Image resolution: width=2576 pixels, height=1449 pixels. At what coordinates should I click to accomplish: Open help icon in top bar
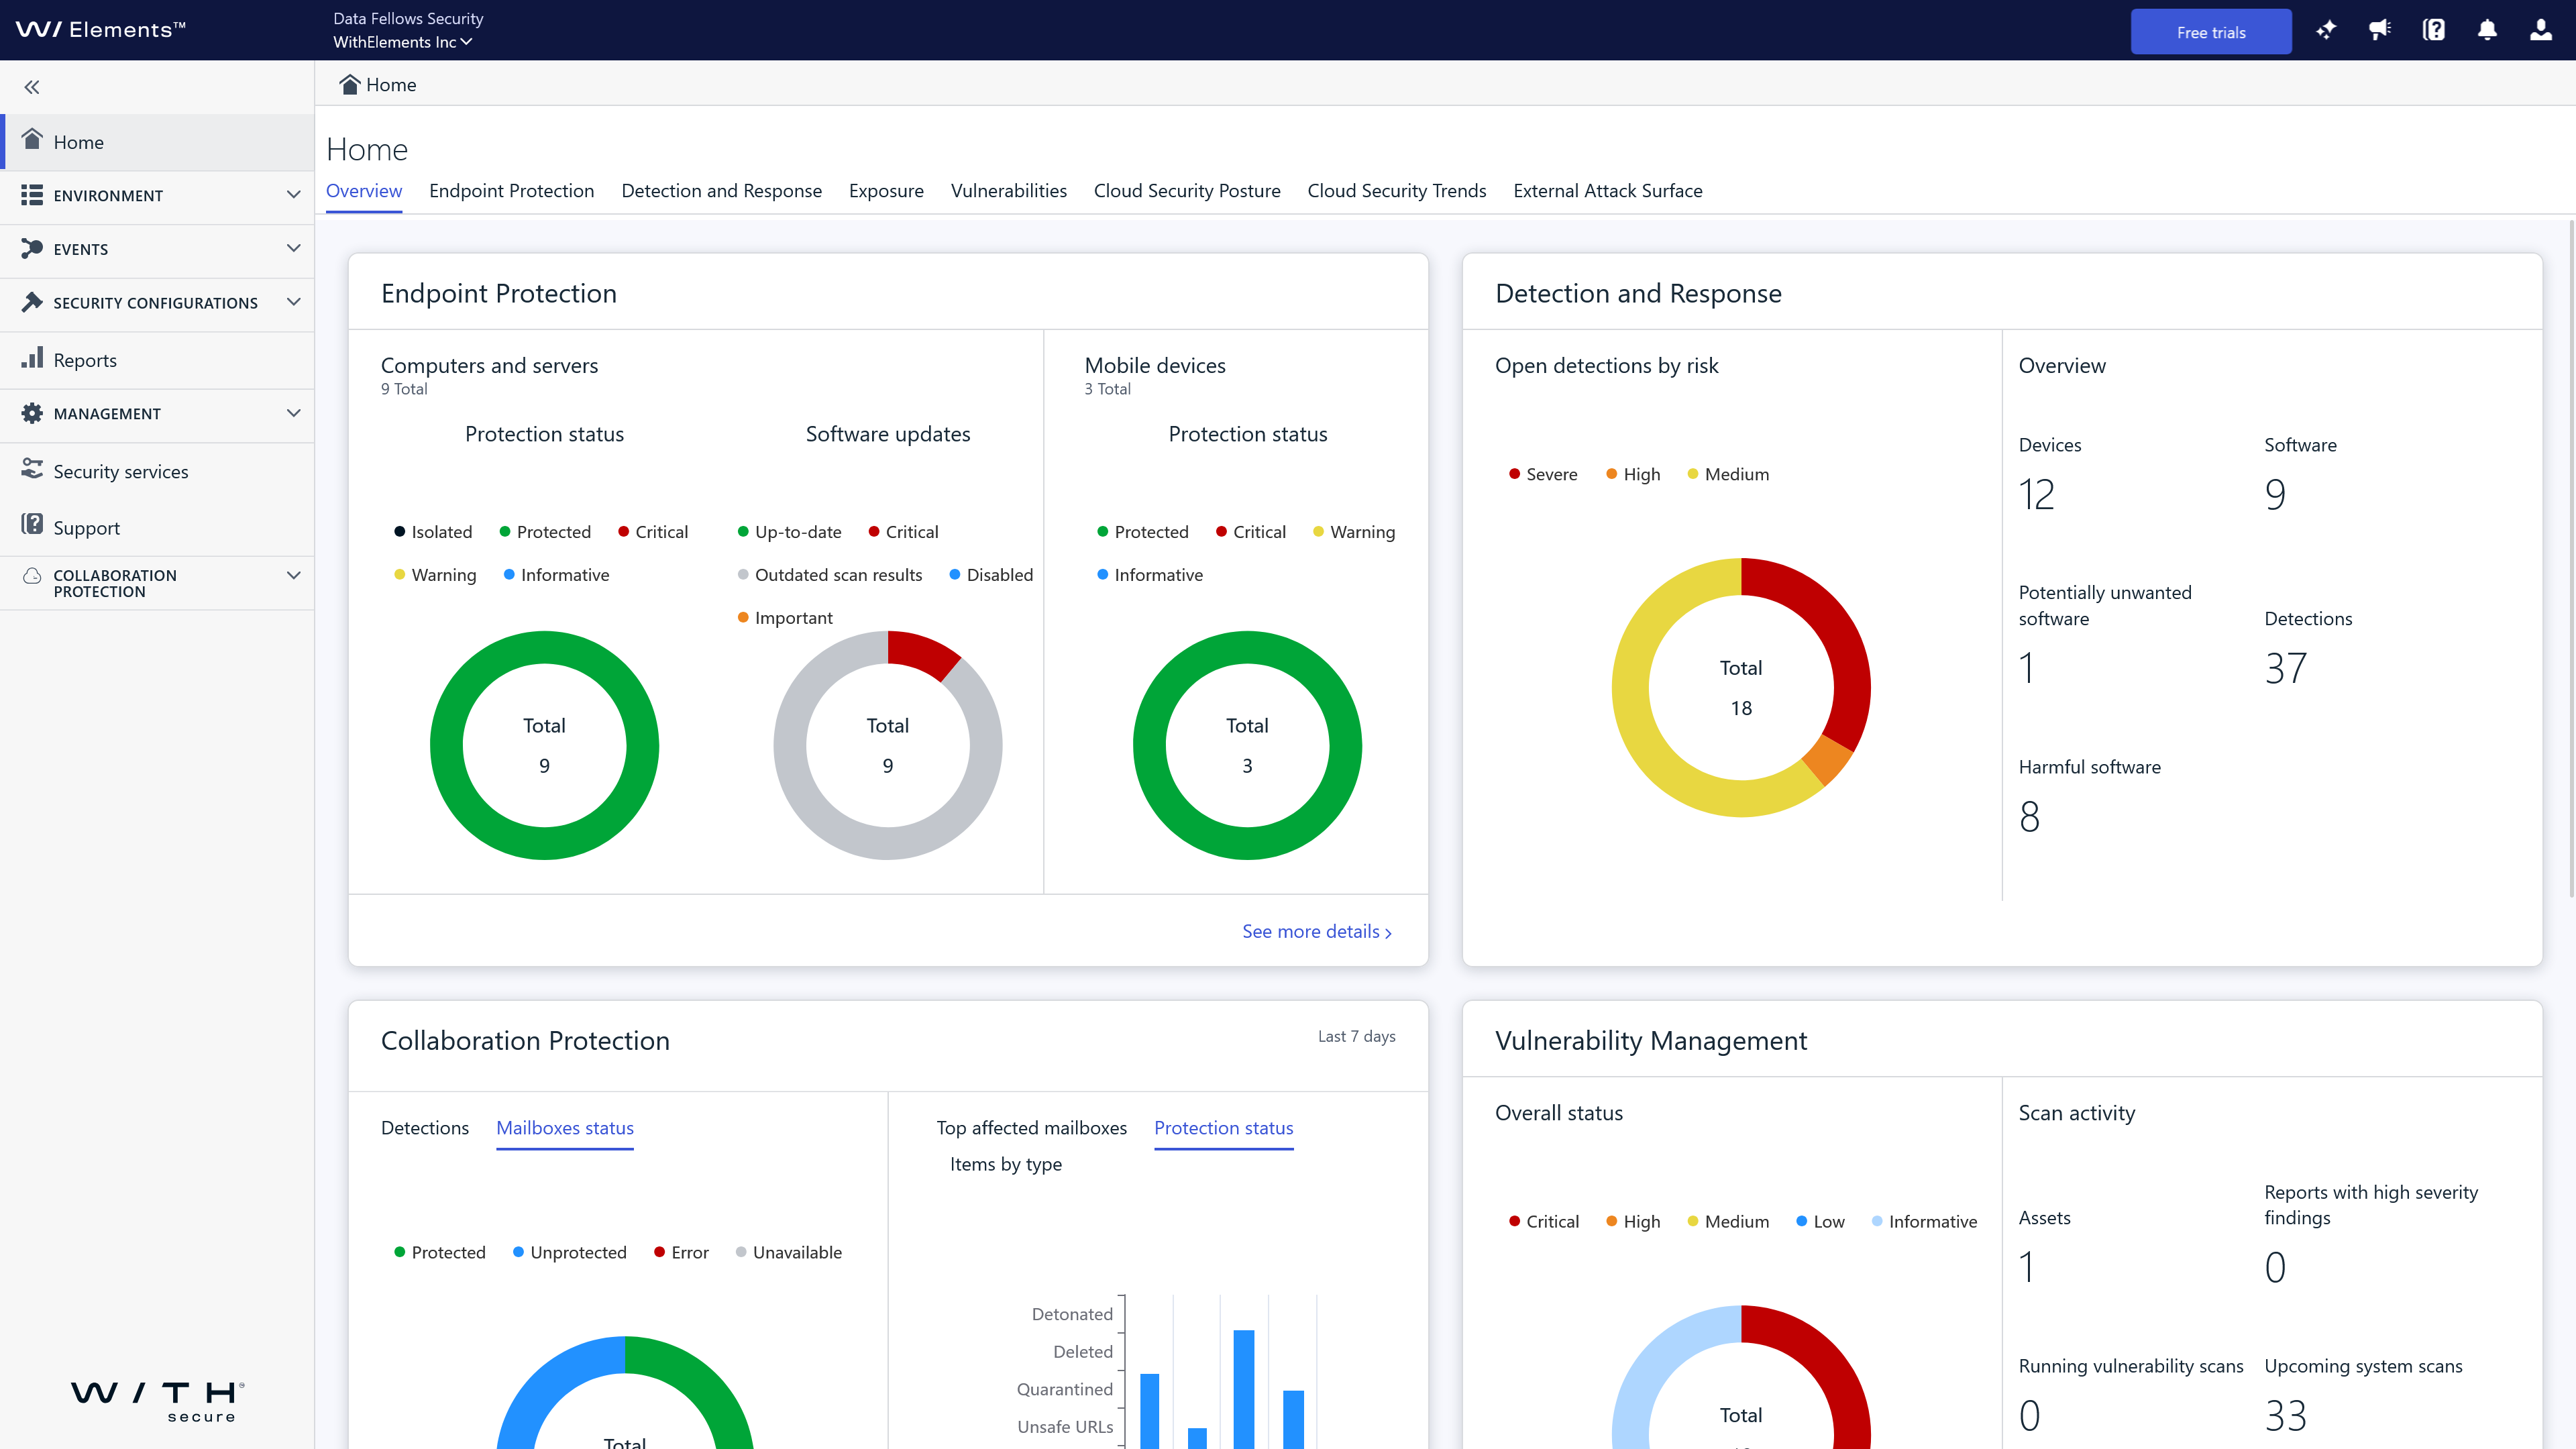(x=2434, y=30)
